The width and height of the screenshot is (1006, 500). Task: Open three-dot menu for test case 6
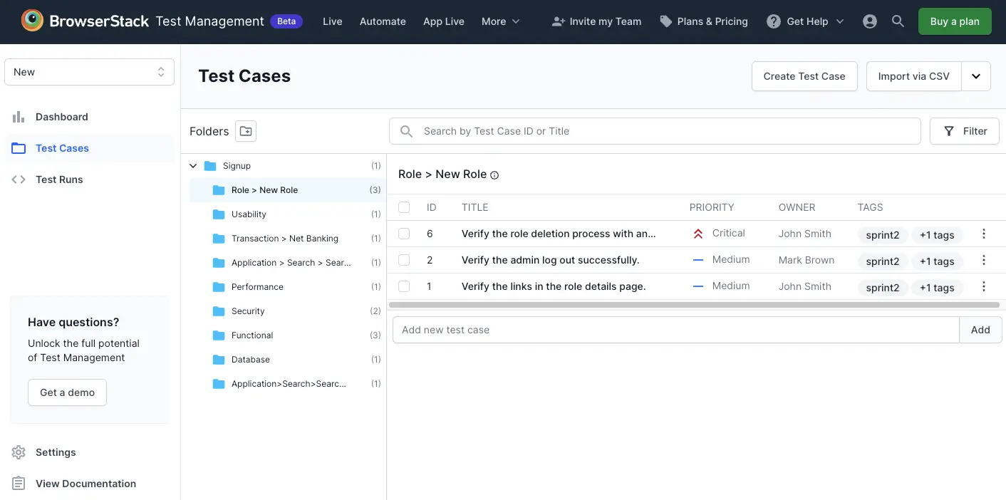pyautogui.click(x=983, y=234)
